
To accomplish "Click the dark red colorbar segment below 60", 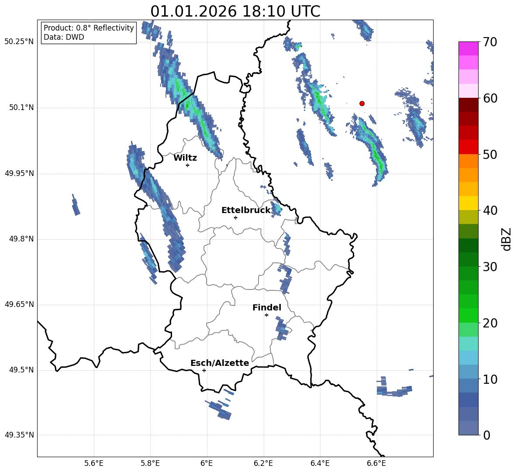I will pyautogui.click(x=469, y=105).
